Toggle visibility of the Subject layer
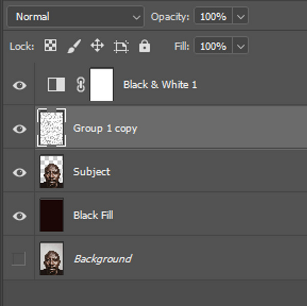This screenshot has height=306, width=307. [x=19, y=172]
